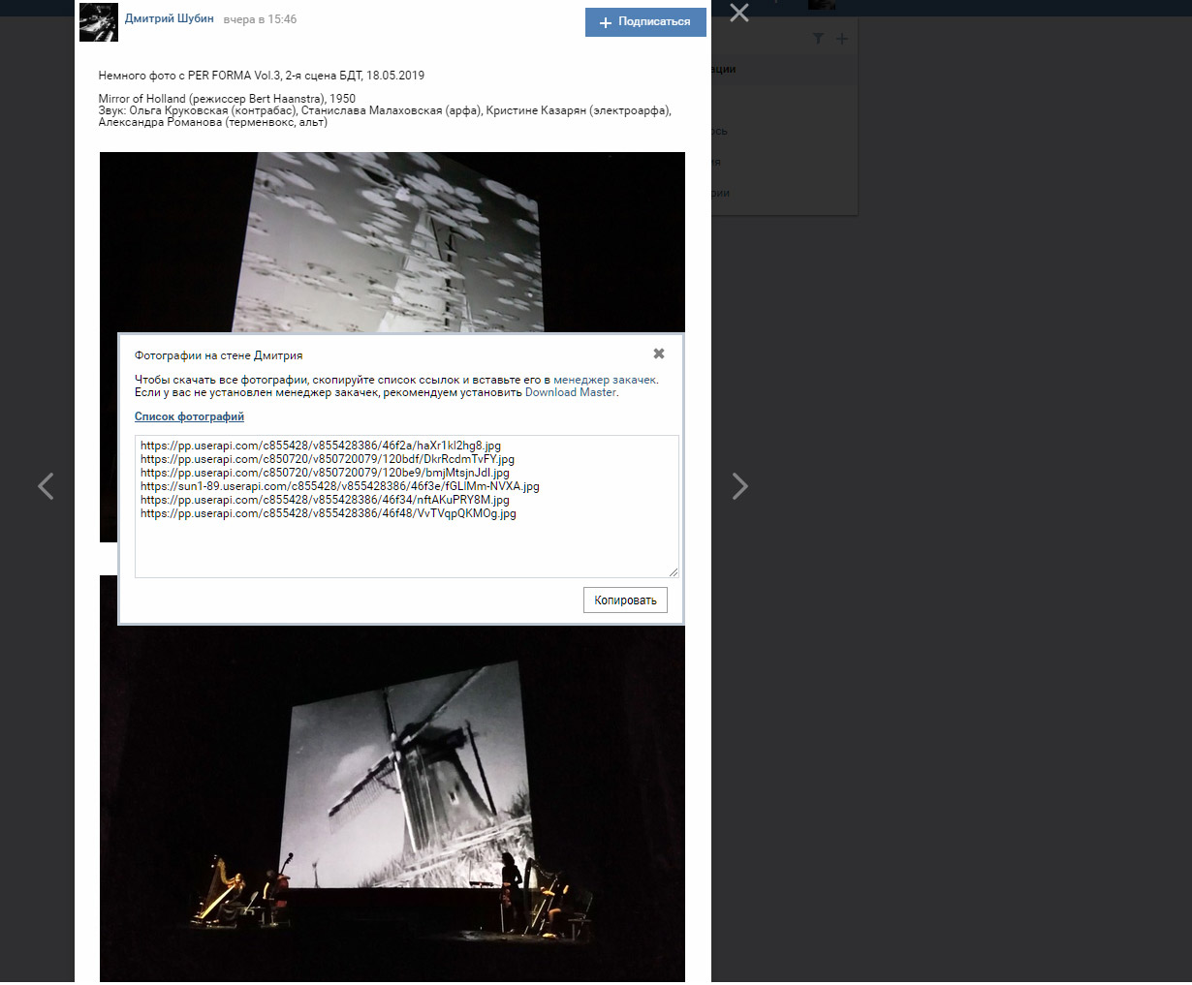This screenshot has height=985, width=1192.
Task: Open the windmill stage photo below the dialog
Action: click(392, 804)
